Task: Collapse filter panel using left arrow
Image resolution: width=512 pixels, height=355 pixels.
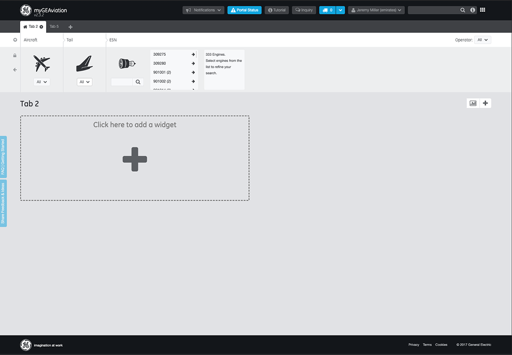Action: coord(15,70)
